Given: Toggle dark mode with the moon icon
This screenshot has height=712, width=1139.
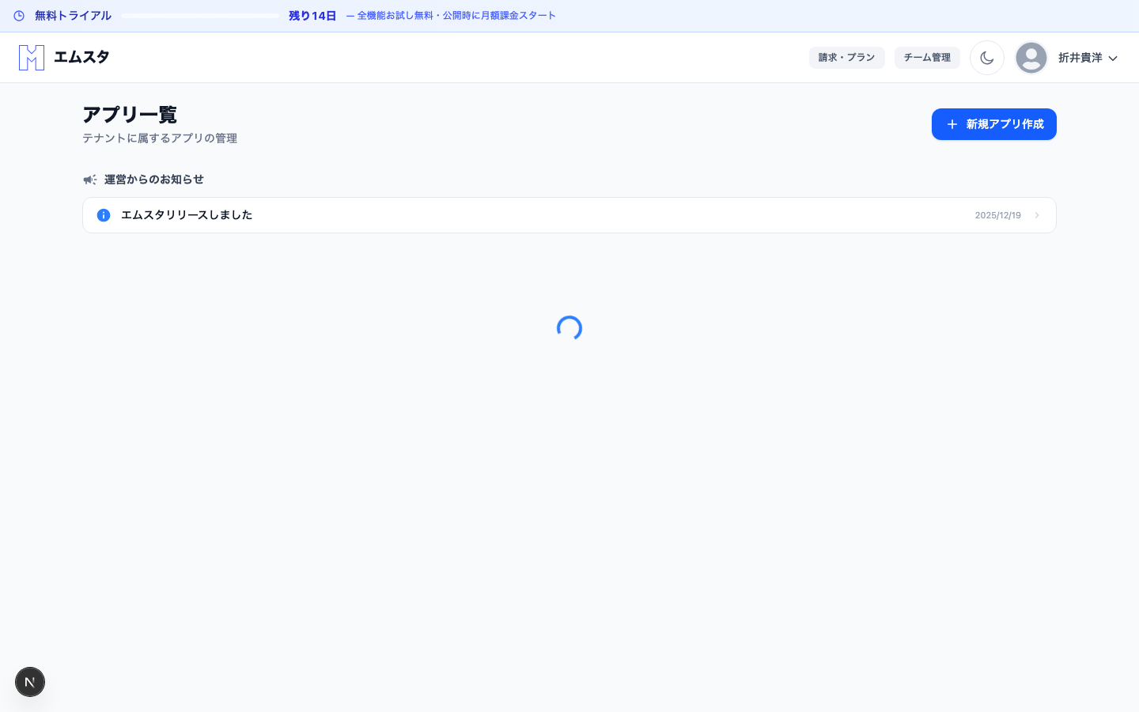Looking at the screenshot, I should [987, 58].
